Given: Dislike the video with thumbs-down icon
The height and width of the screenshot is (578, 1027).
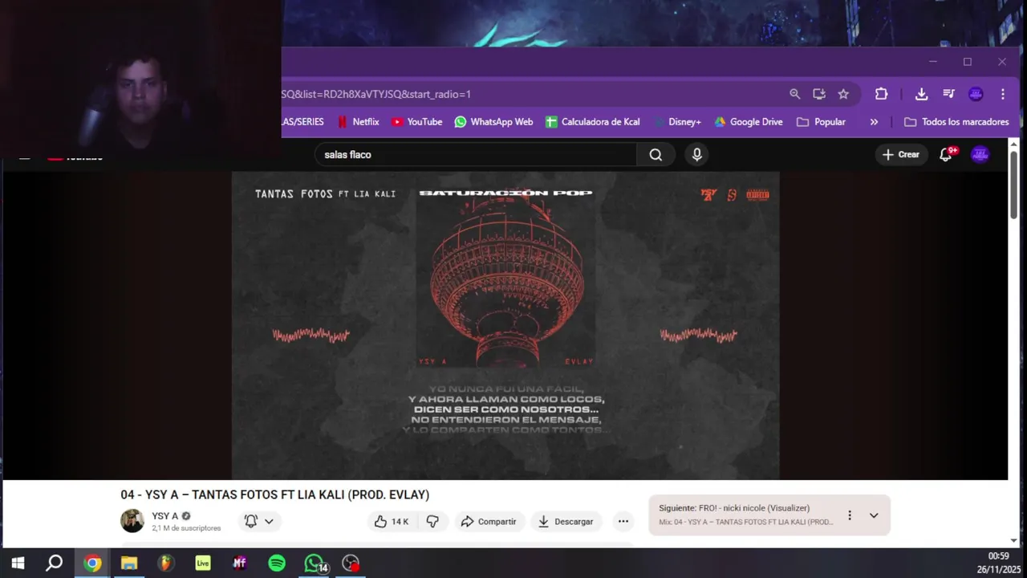Looking at the screenshot, I should tap(432, 522).
